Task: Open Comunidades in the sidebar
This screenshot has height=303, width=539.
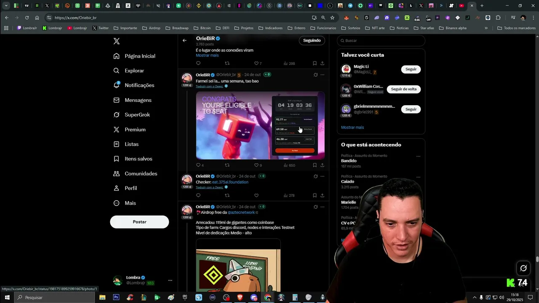Action: pyautogui.click(x=135, y=173)
